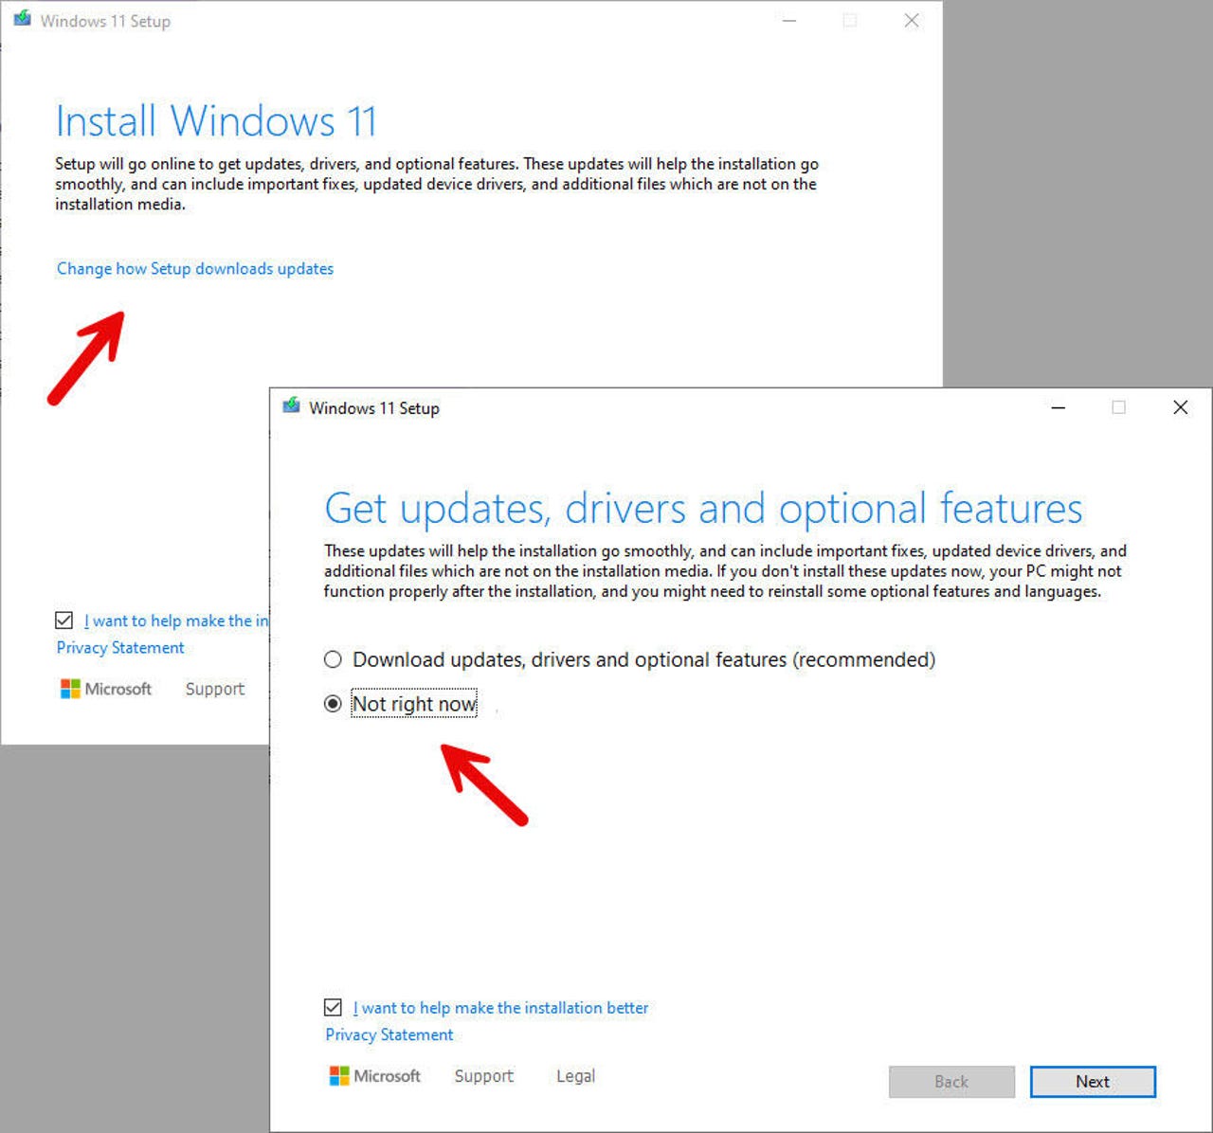Open 'Change how Setup downloads updates' link
Screen dimensions: 1213x1133
click(x=195, y=269)
